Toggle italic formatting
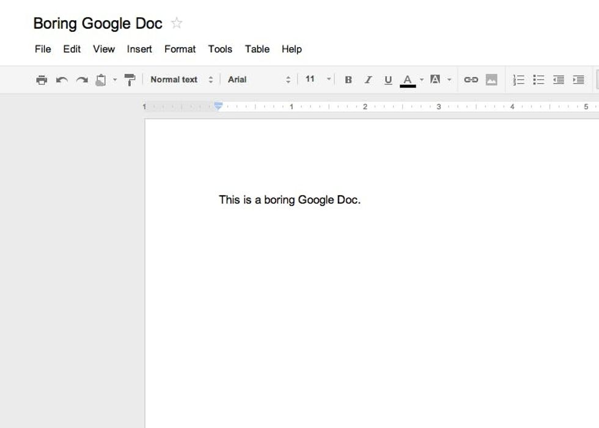 [x=368, y=80]
